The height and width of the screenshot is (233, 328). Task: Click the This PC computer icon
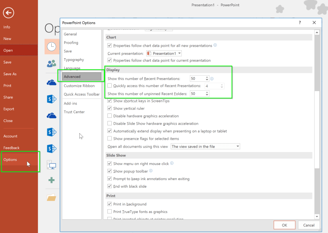pyautogui.click(x=51, y=165)
